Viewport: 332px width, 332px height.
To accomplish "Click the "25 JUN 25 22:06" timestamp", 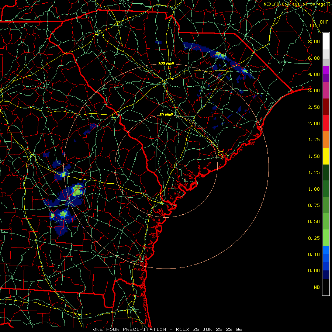I will click(217, 329).
